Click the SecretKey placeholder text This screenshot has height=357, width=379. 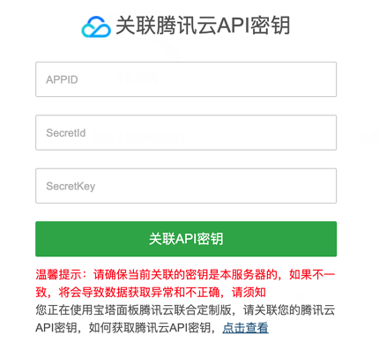tap(71, 186)
